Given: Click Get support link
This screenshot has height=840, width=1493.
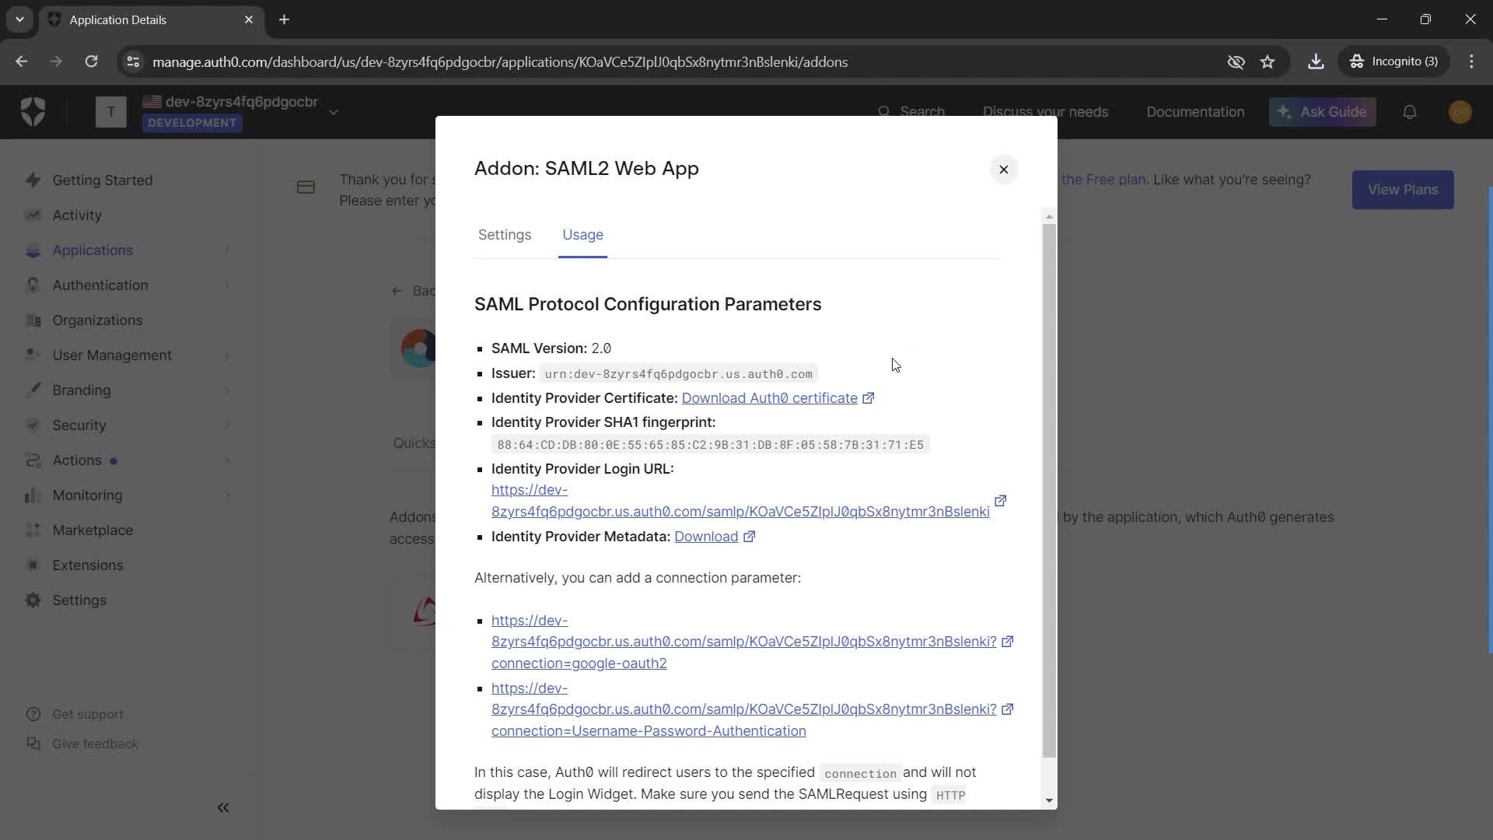Looking at the screenshot, I should point(88,714).
